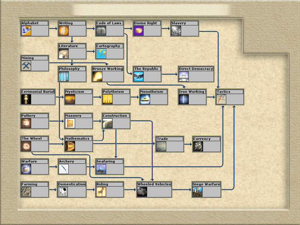Click the Bronze Working title label

click(x=108, y=69)
